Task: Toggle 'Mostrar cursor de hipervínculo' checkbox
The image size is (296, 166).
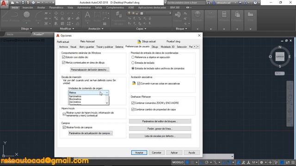Action: point(64,114)
